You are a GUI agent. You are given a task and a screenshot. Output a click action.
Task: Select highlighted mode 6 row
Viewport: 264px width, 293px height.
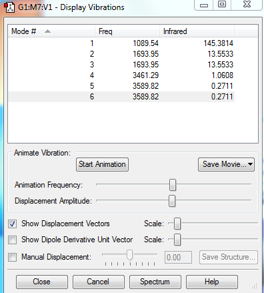pyautogui.click(x=121, y=97)
